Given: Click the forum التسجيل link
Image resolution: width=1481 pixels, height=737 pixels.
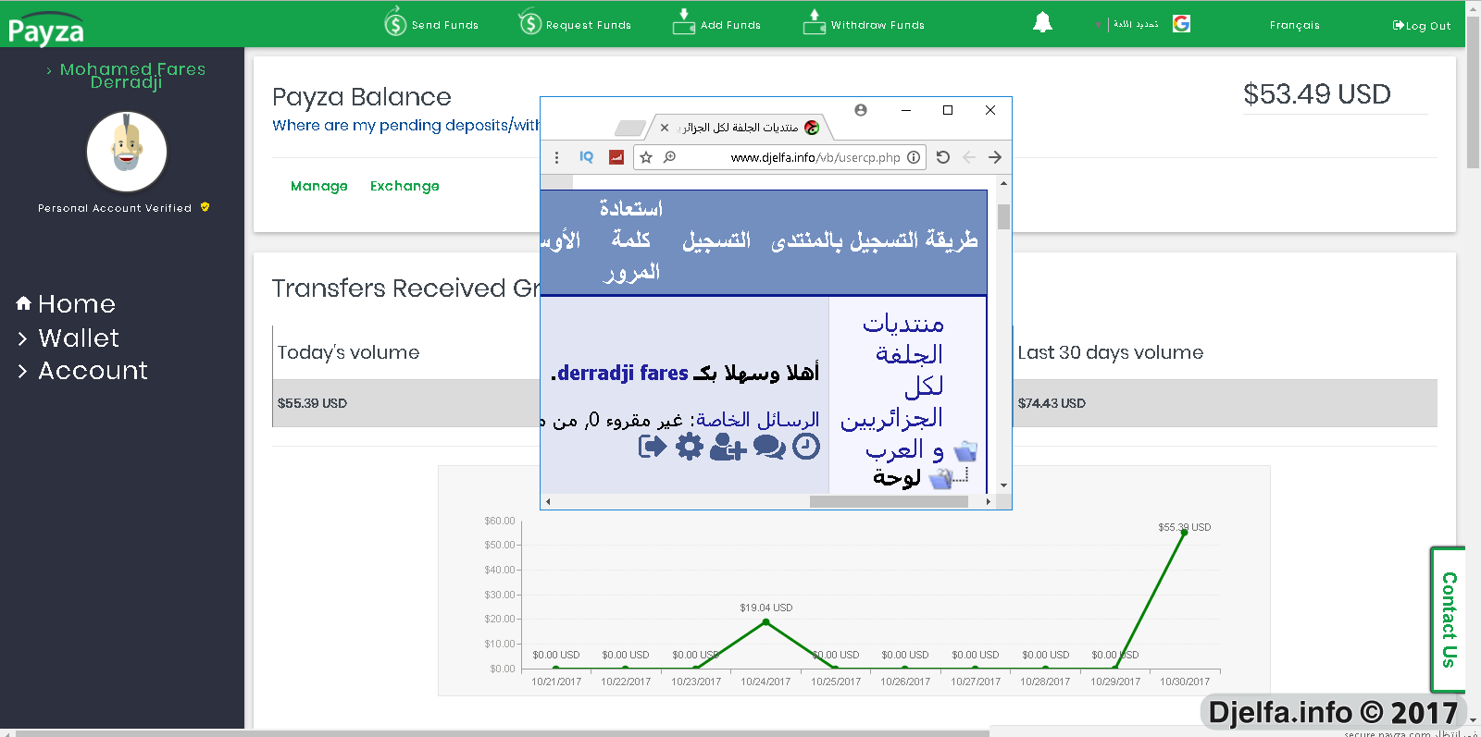Looking at the screenshot, I should click(716, 240).
